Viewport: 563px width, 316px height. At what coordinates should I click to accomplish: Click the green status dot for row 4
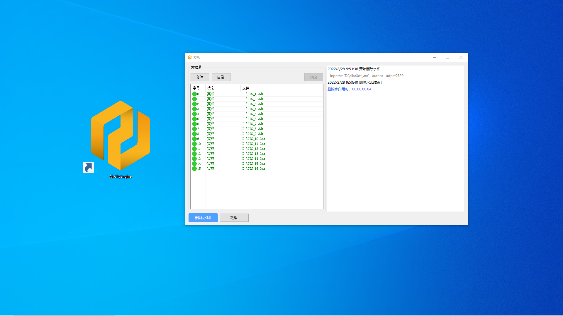point(194,114)
